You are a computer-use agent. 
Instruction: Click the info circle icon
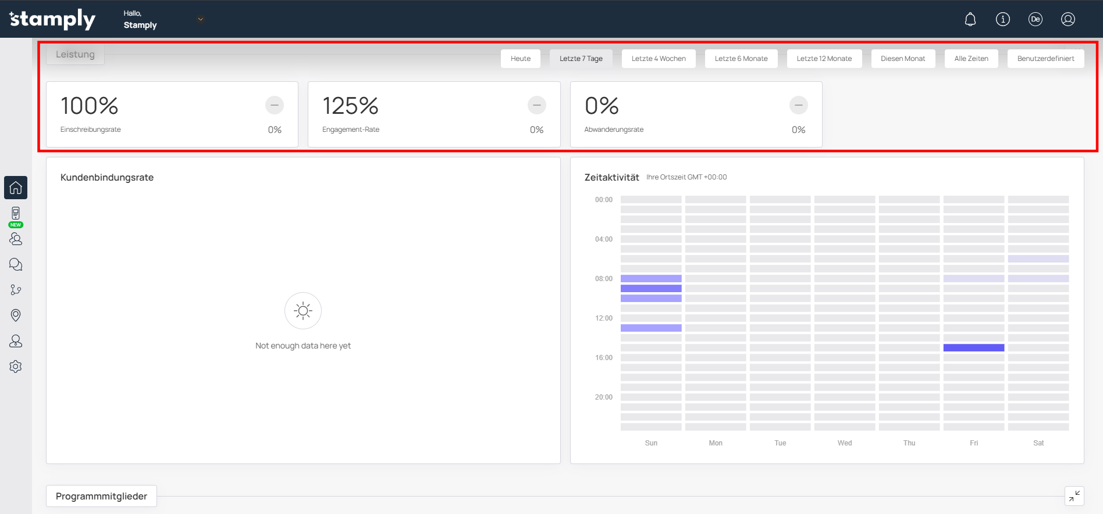(x=1002, y=19)
